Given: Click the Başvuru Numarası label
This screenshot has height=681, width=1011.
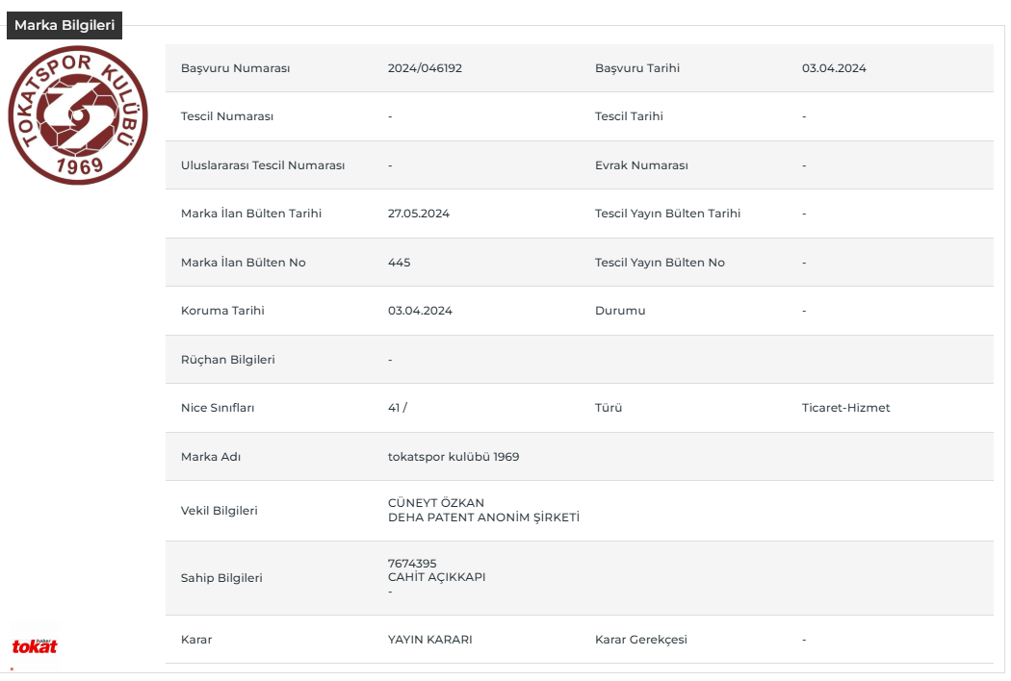Looking at the screenshot, I should 235,68.
